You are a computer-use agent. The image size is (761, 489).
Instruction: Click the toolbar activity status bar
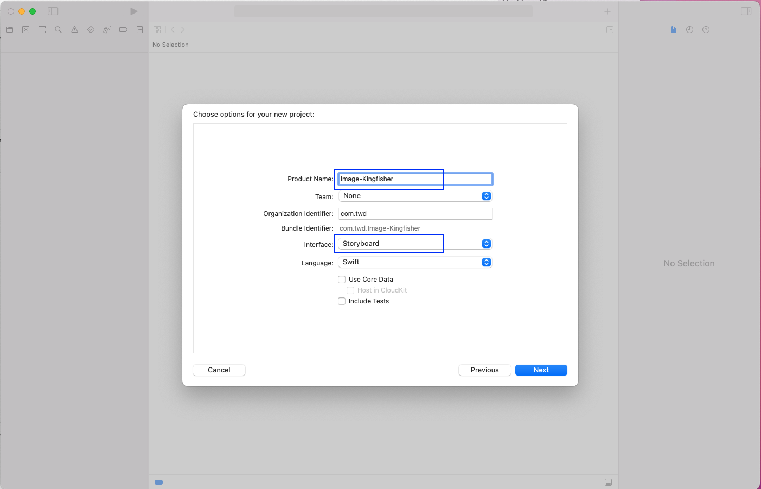click(383, 11)
